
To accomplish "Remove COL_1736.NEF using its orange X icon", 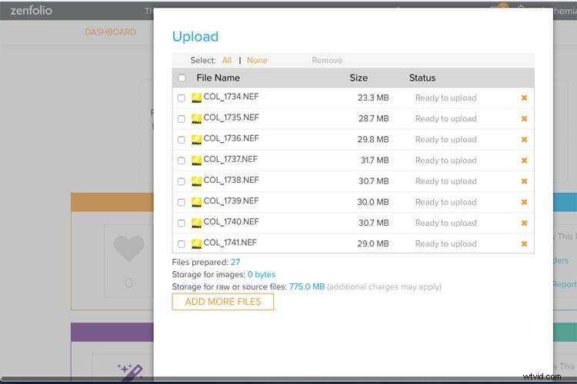I will tap(524, 140).
